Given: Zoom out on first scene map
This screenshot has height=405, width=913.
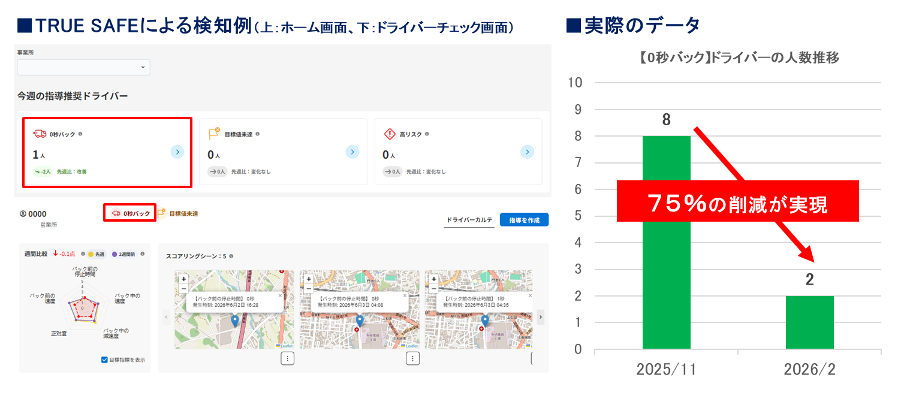Looking at the screenshot, I should click(183, 288).
